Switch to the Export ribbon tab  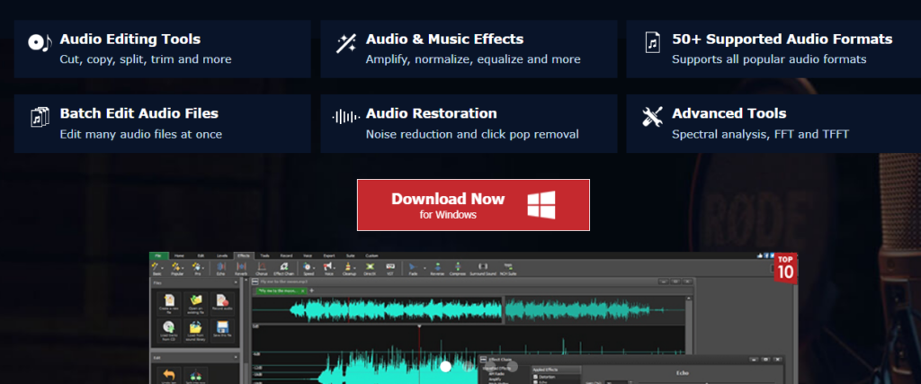point(329,255)
